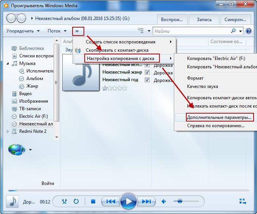Click the forward navigation round button
Image resolution: width=257 pixels, height=214 pixels.
coord(22,18)
